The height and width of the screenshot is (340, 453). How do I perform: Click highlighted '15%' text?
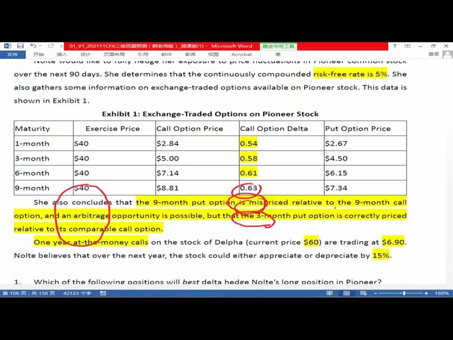click(x=381, y=255)
